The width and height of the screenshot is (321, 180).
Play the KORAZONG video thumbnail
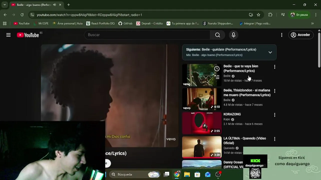pos(202,123)
